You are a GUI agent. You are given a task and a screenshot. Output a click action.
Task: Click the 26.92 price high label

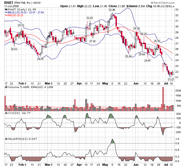(x=157, y=41)
